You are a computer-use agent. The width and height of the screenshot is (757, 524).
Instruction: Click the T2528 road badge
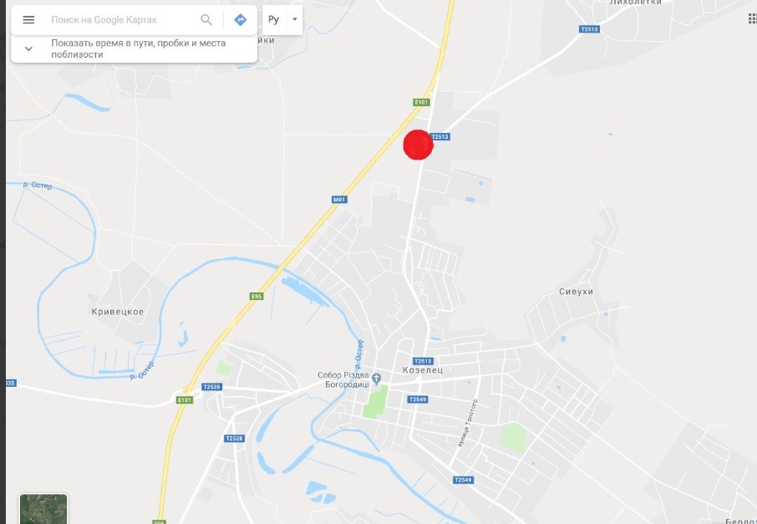pos(235,439)
